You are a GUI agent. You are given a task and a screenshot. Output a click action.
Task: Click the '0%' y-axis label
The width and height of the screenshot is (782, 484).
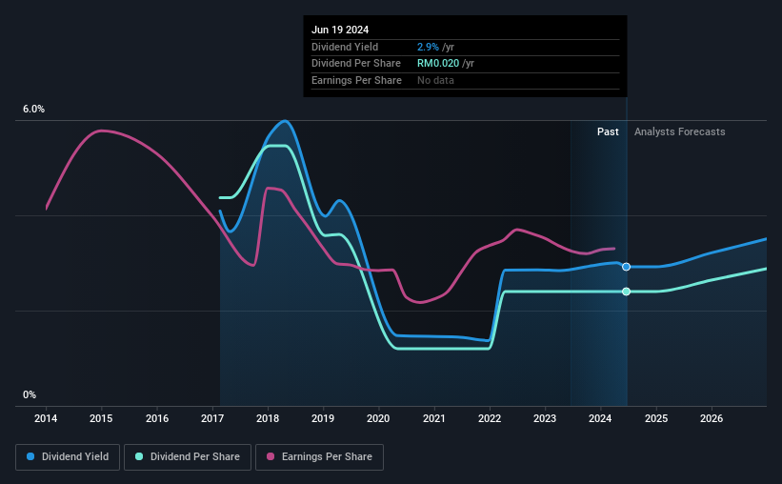click(30, 394)
